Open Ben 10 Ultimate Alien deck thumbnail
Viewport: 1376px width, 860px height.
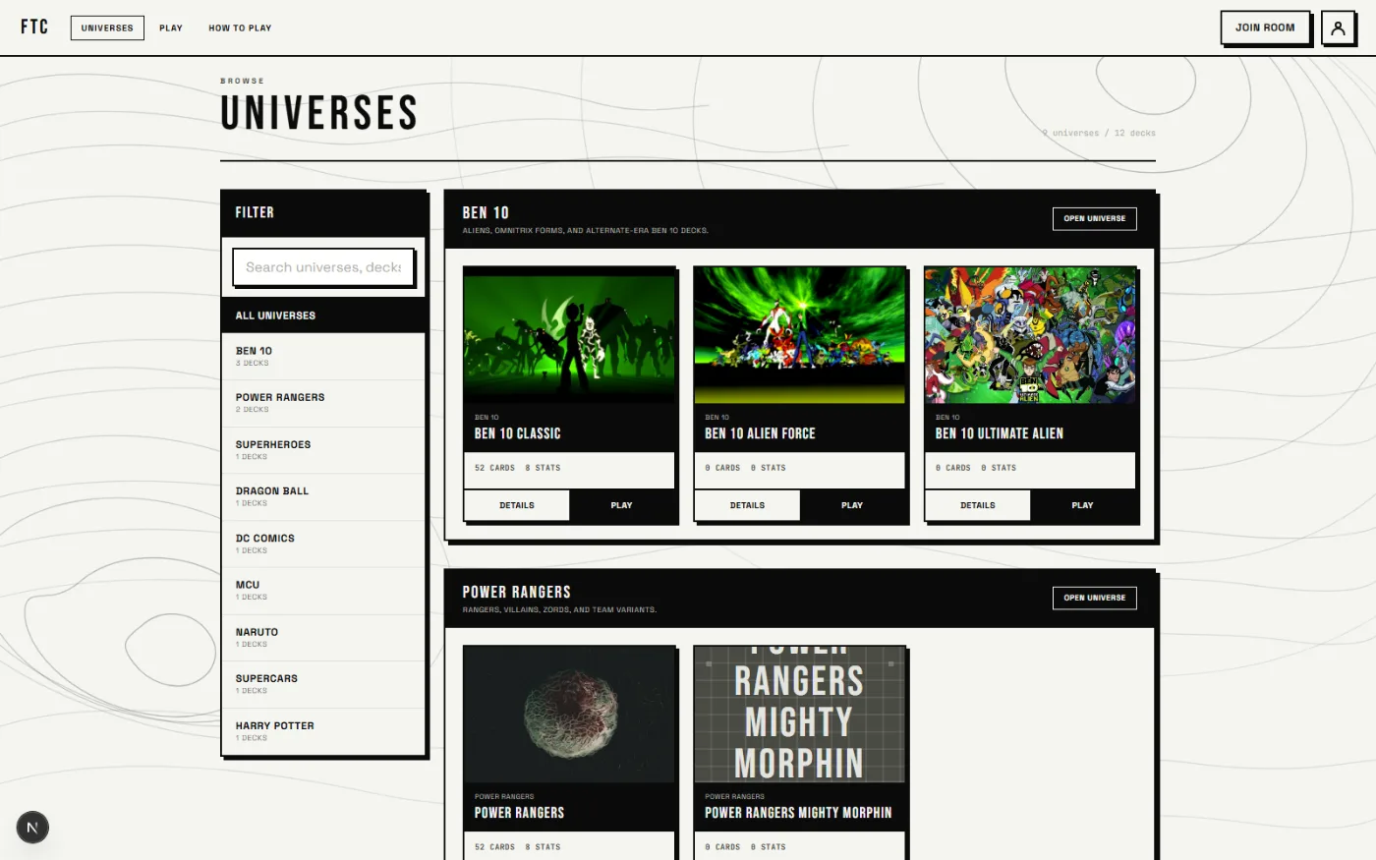click(x=1030, y=334)
